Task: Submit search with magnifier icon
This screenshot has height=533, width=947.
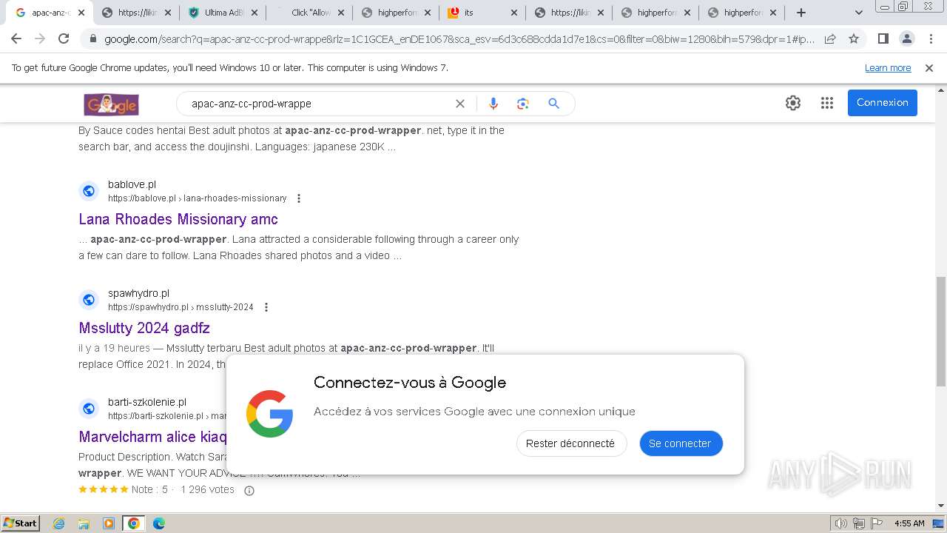Action: (553, 104)
